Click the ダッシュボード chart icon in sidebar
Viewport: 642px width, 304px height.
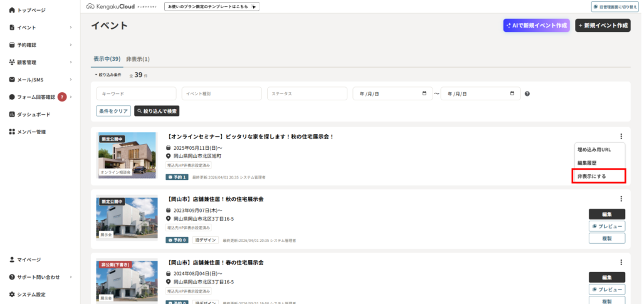pos(12,114)
